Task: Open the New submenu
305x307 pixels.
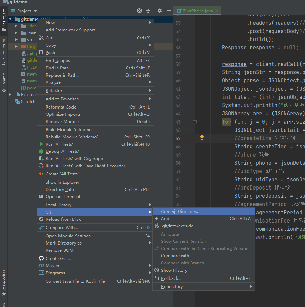Action: coord(95,23)
